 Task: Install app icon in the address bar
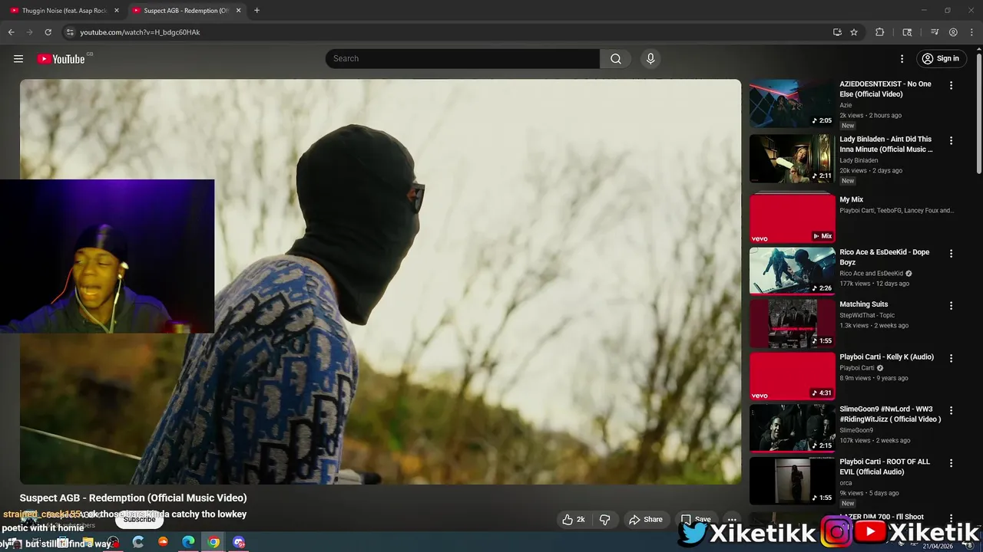(x=837, y=32)
